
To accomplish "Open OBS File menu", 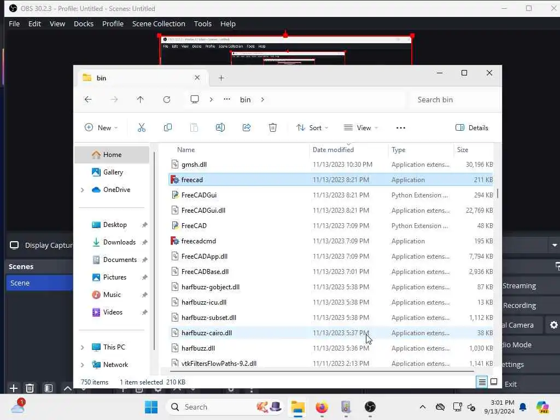I will pos(14,24).
